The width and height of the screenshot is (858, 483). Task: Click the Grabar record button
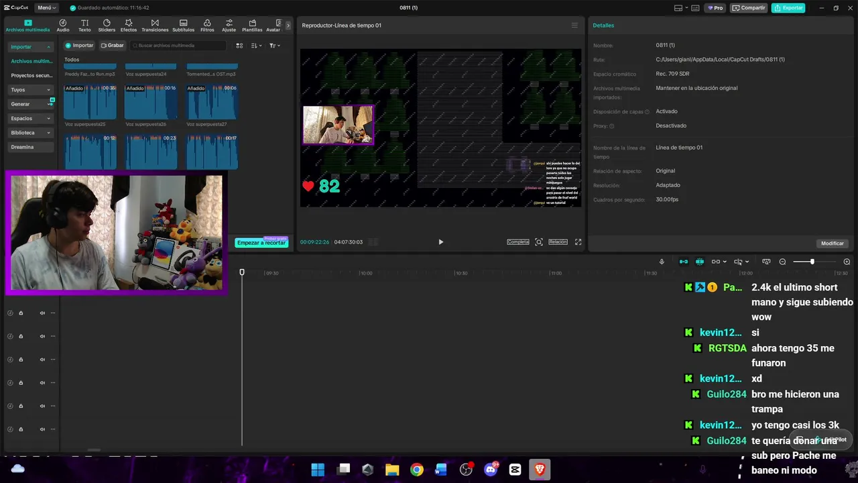coord(113,46)
